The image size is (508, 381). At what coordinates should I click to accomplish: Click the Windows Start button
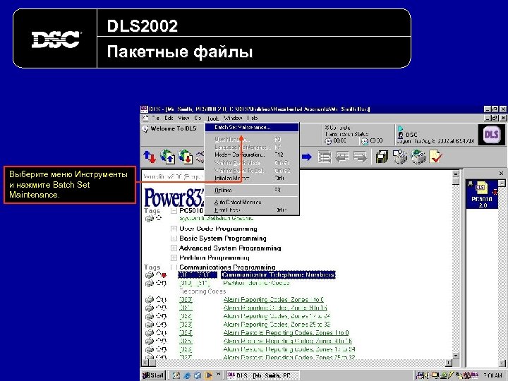coord(153,375)
